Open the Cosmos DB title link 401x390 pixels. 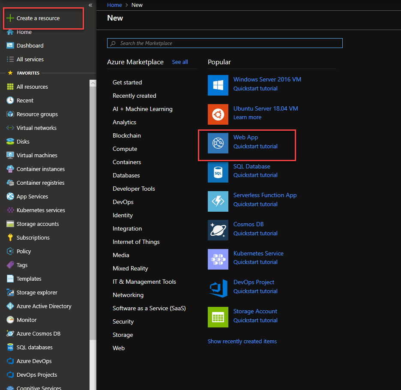[x=248, y=224]
